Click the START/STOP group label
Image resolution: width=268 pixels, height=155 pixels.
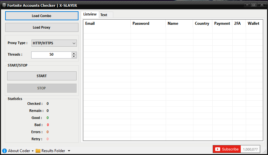[17, 65]
